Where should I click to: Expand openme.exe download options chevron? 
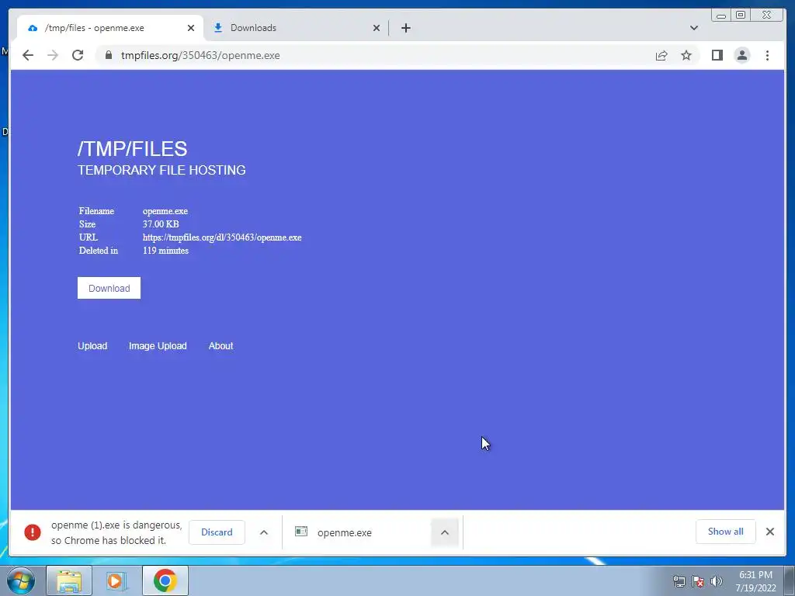pos(445,532)
